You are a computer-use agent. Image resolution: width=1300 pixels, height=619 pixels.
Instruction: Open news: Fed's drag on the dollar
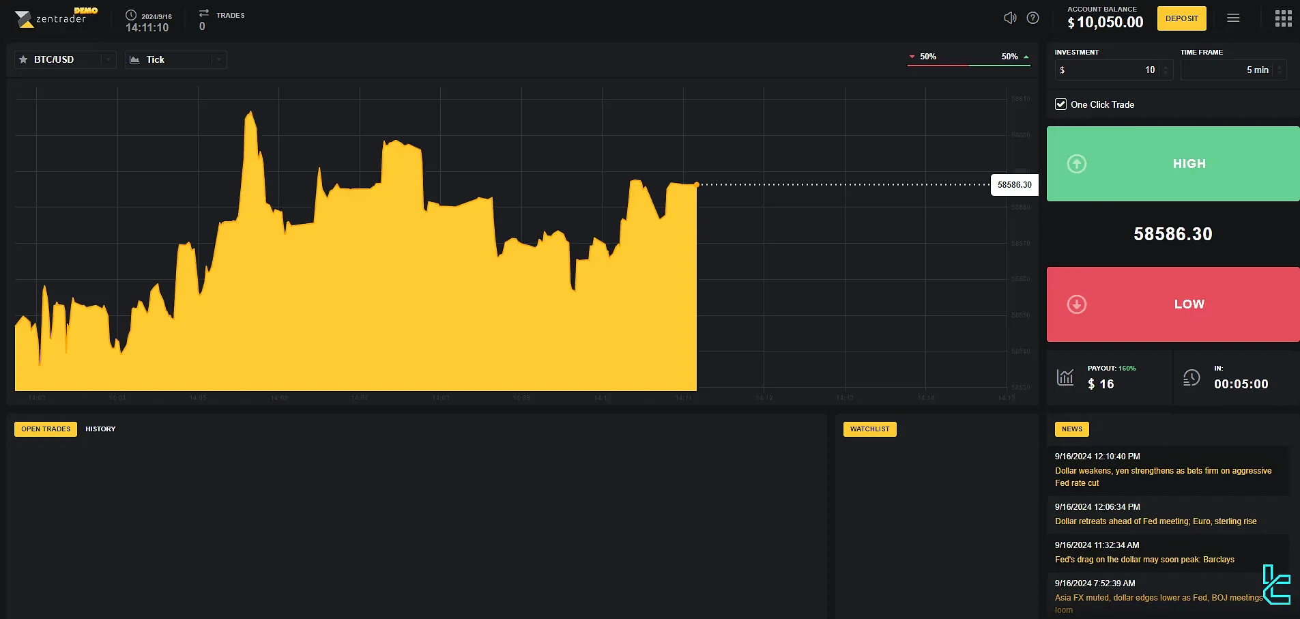point(1144,560)
